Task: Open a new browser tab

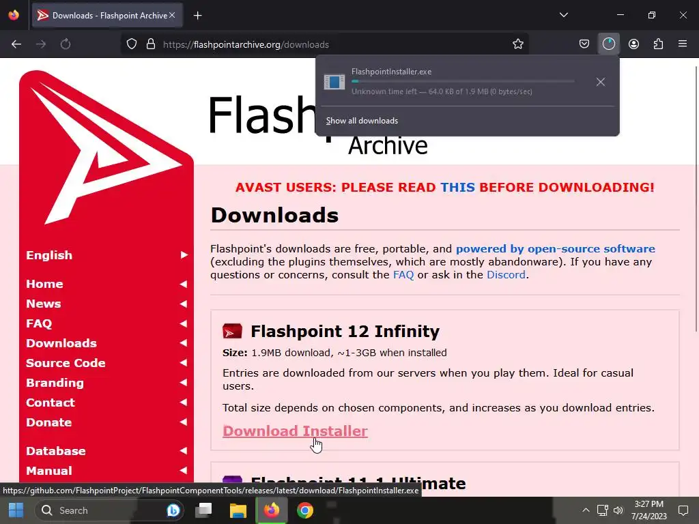Action: [197, 16]
